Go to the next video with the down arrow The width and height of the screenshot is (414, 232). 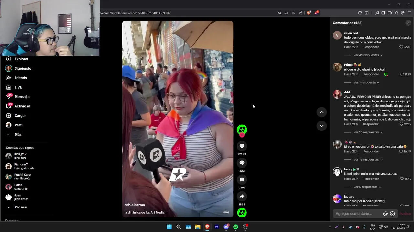click(x=321, y=126)
